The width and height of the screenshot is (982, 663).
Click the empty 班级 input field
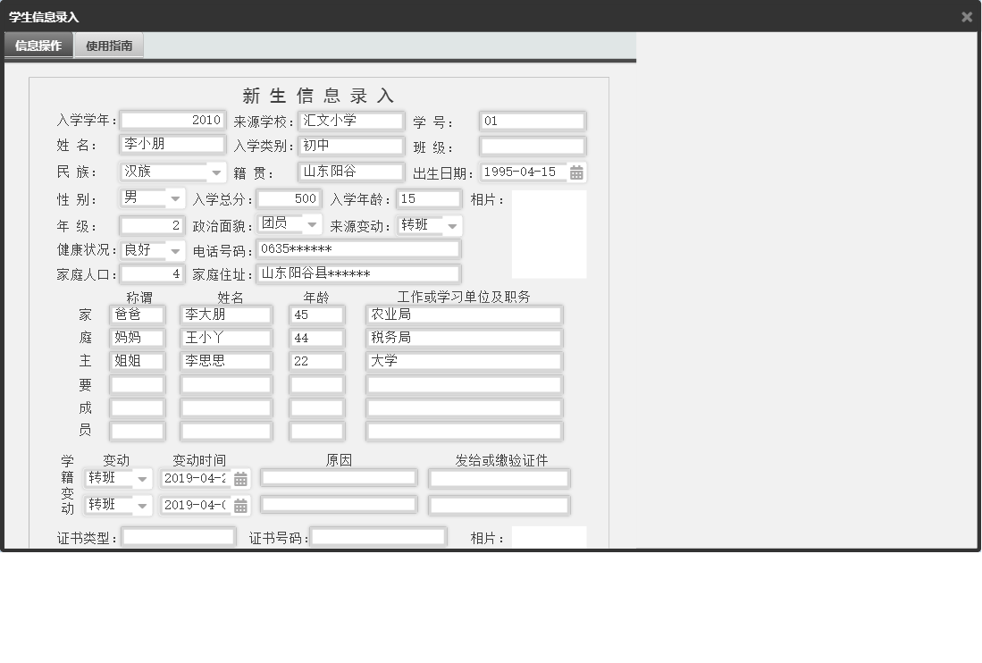coord(533,147)
